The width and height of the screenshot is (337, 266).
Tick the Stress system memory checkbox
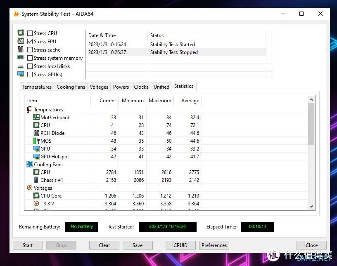click(30, 58)
